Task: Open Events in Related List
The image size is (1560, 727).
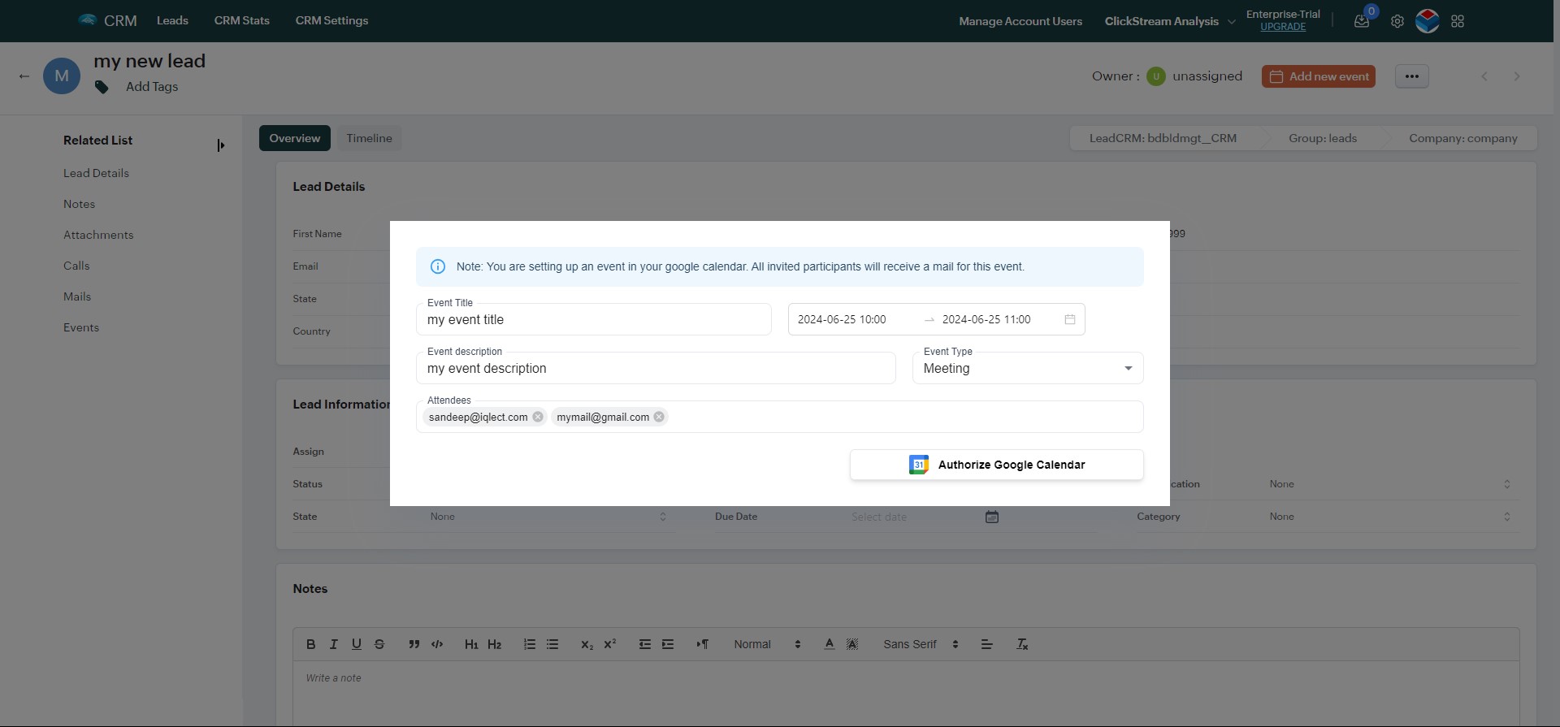Action: coord(81,327)
